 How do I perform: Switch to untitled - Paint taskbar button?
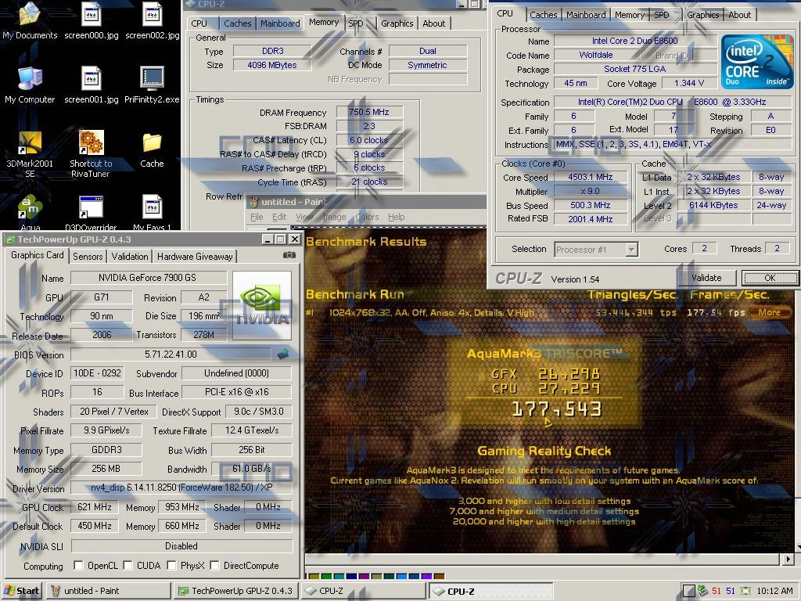[x=108, y=591]
